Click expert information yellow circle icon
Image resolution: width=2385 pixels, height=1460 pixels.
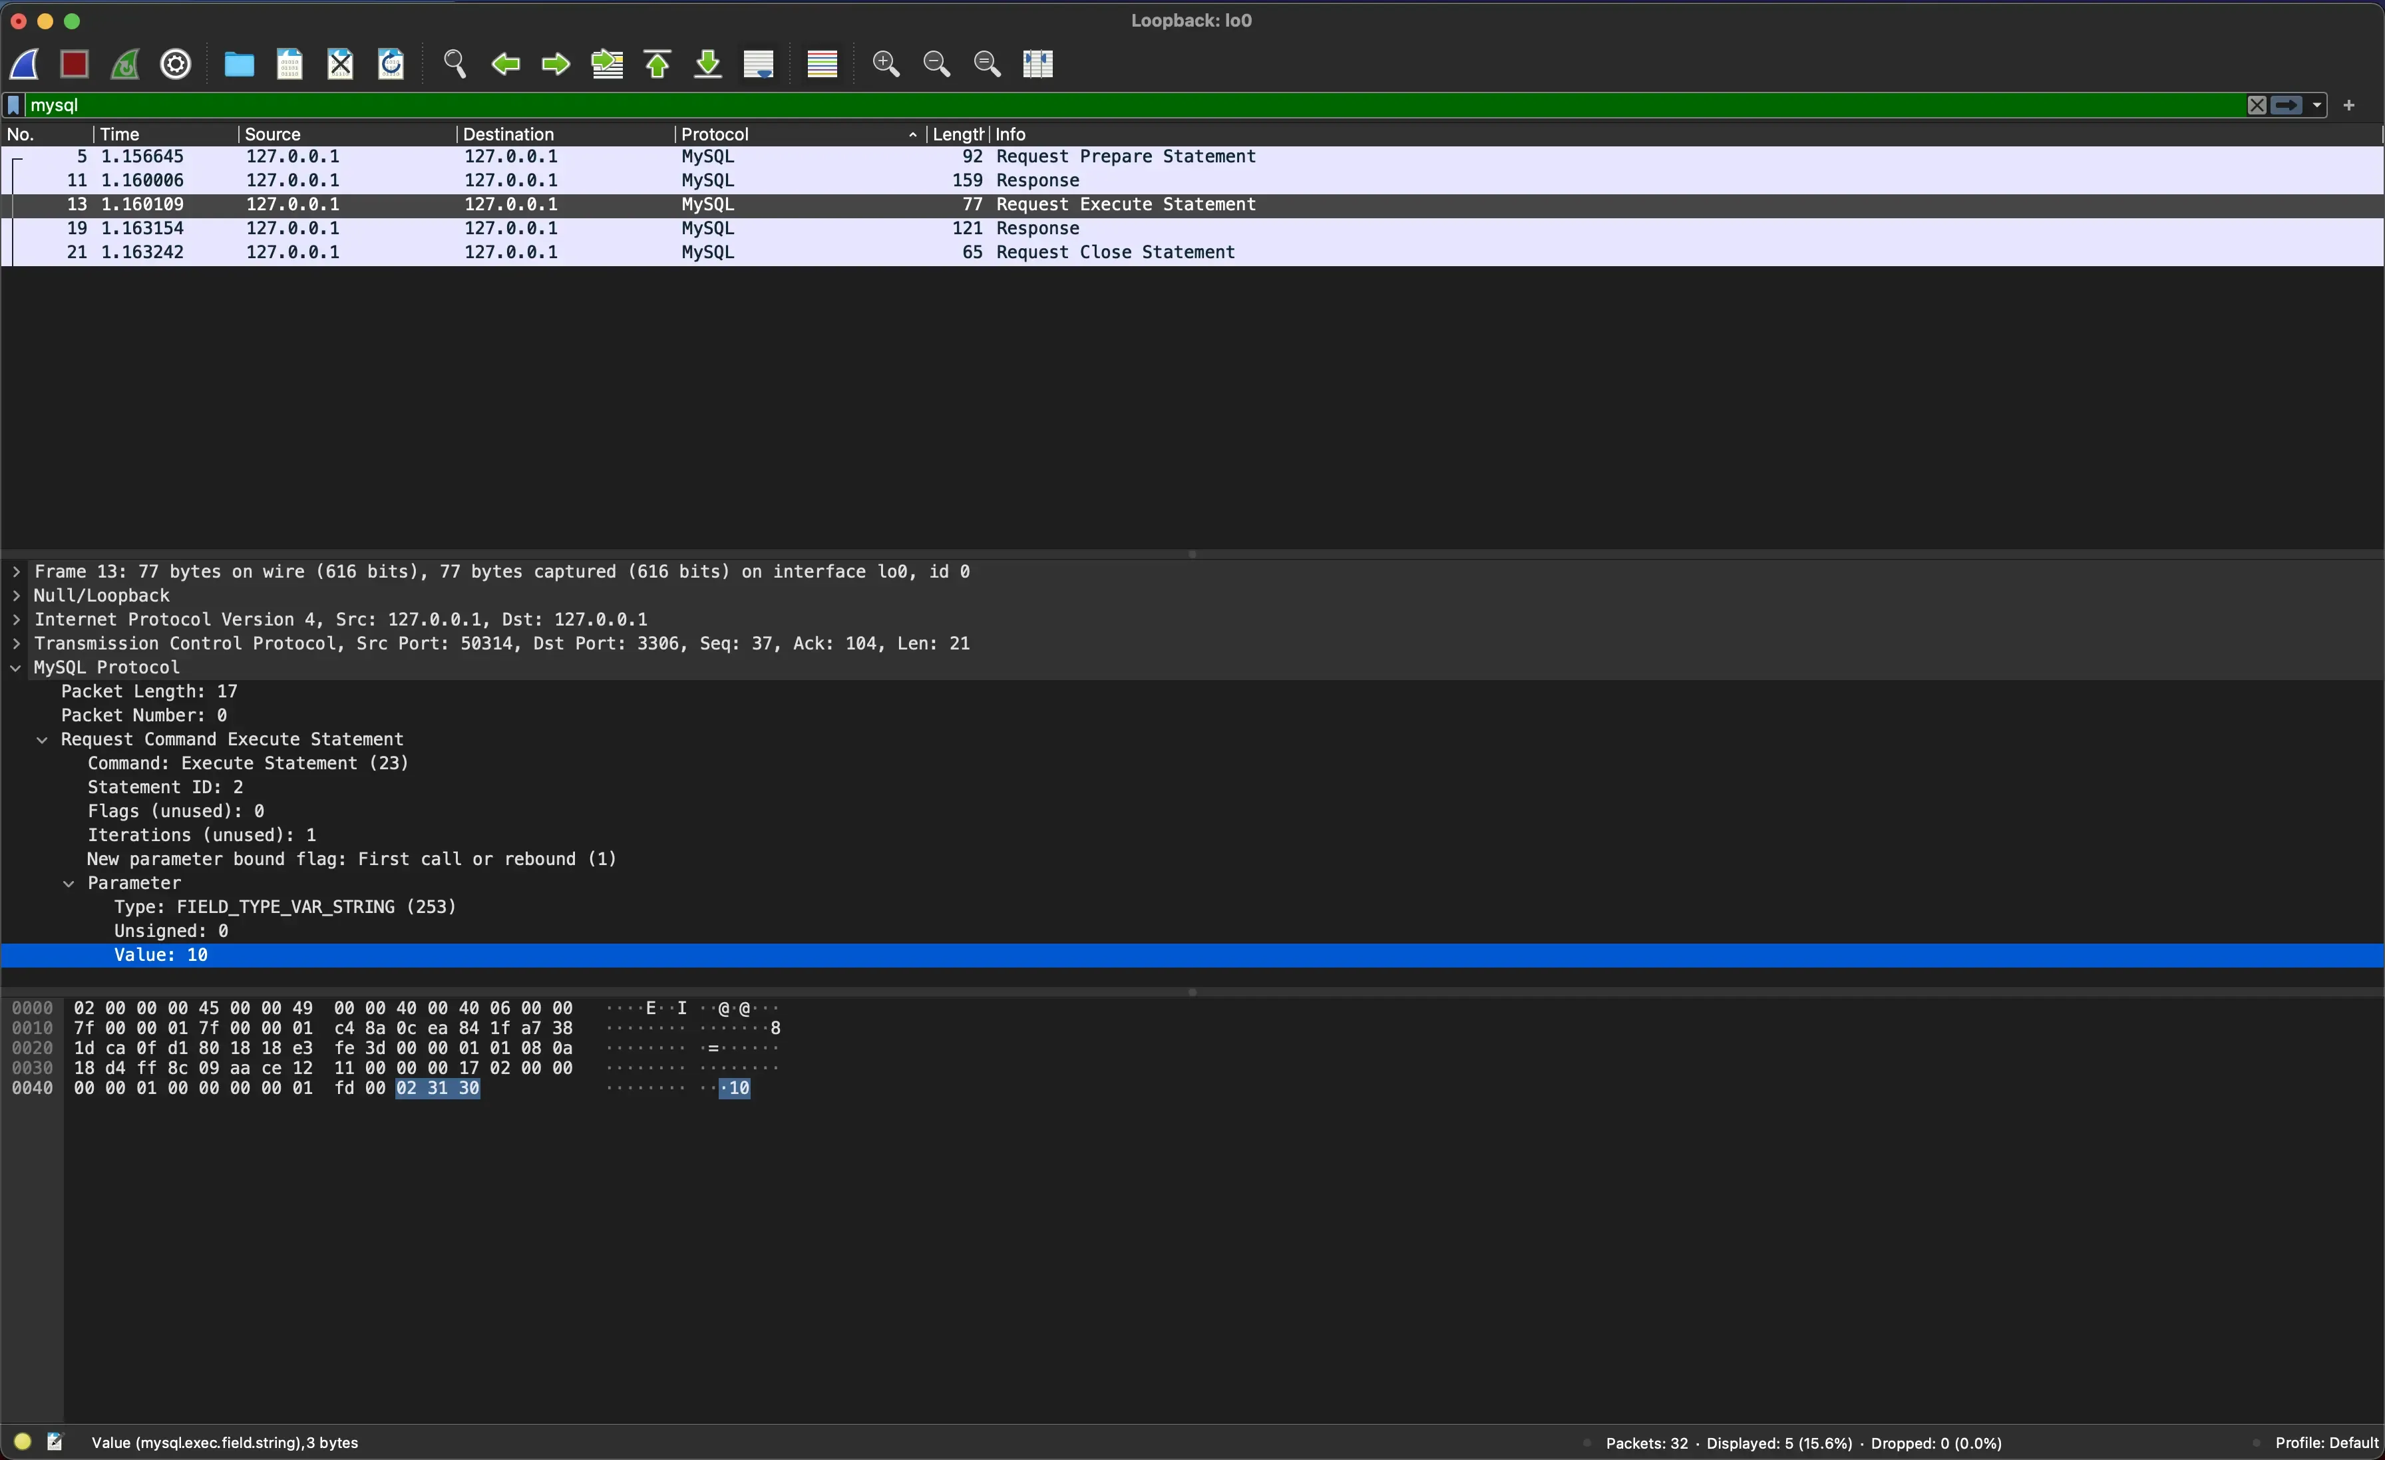(23, 1441)
